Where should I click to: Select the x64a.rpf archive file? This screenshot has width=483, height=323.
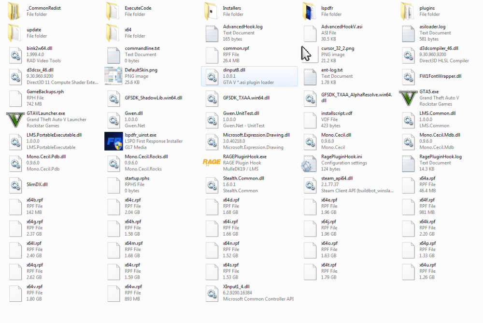pos(408,185)
